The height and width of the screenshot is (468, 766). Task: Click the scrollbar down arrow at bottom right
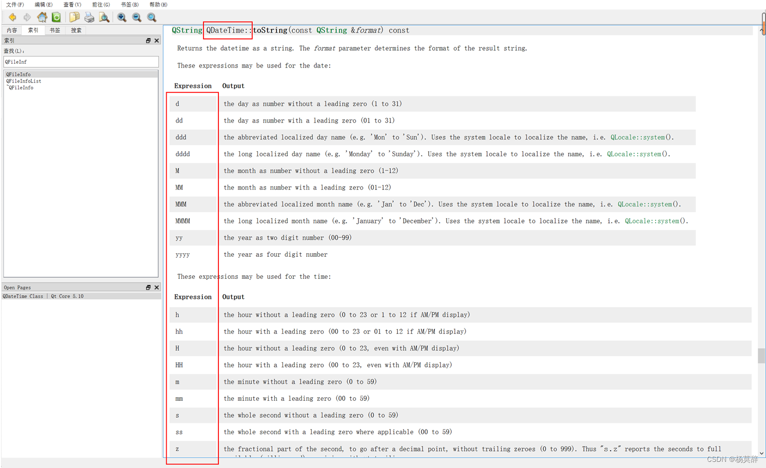click(761, 453)
